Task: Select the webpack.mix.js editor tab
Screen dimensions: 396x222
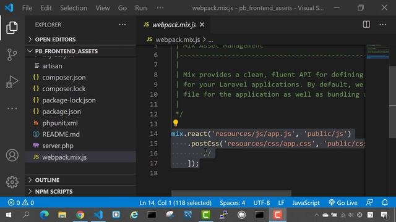Action: (x=174, y=25)
